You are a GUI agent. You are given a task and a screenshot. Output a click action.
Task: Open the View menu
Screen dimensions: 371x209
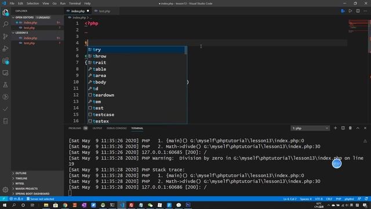coord(46,3)
